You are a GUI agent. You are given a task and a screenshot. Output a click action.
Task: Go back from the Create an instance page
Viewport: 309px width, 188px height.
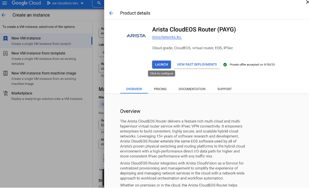coord(4,15)
